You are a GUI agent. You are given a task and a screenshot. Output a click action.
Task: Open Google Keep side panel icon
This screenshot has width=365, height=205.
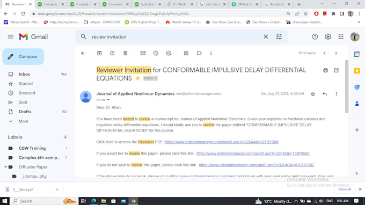tap(357, 71)
